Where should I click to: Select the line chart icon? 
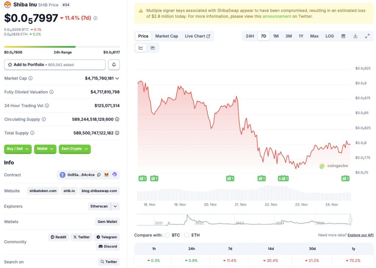coord(141,47)
